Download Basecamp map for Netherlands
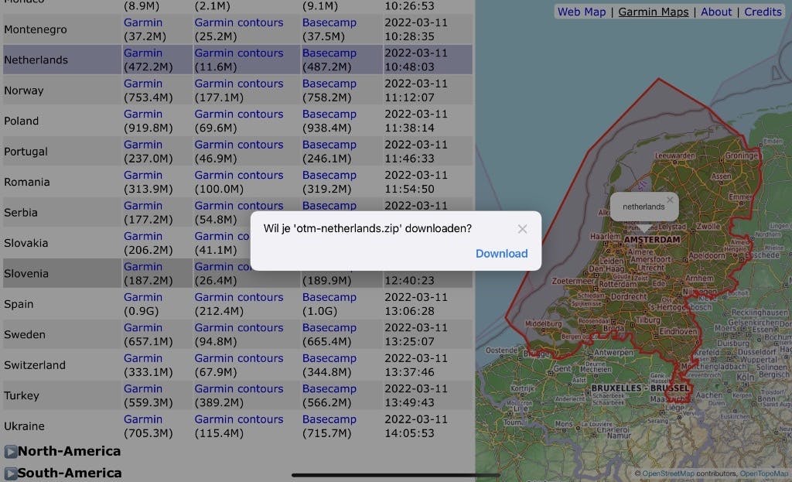This screenshot has height=482, width=792. pos(329,53)
